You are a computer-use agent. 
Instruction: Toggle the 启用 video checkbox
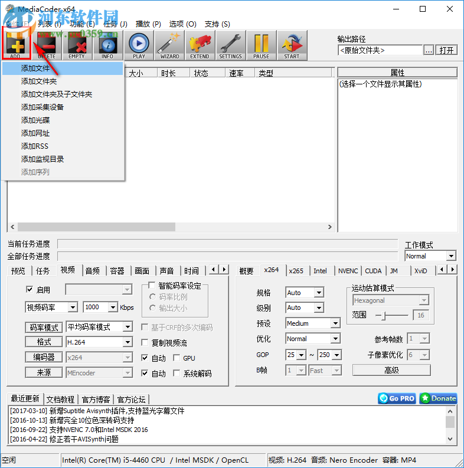click(x=30, y=289)
